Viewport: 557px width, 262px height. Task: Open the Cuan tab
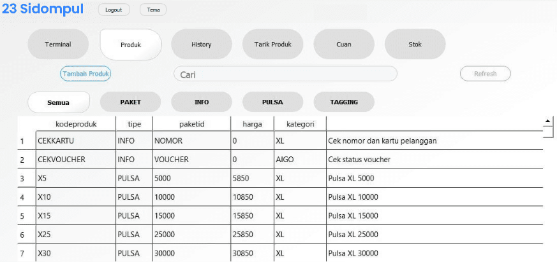(343, 45)
